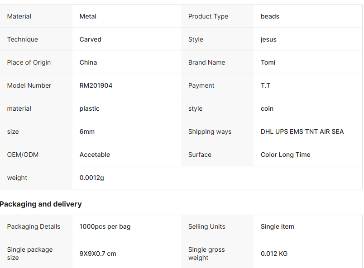
Task: Click the 'Color Long Time' surface value
Action: tap(286, 155)
